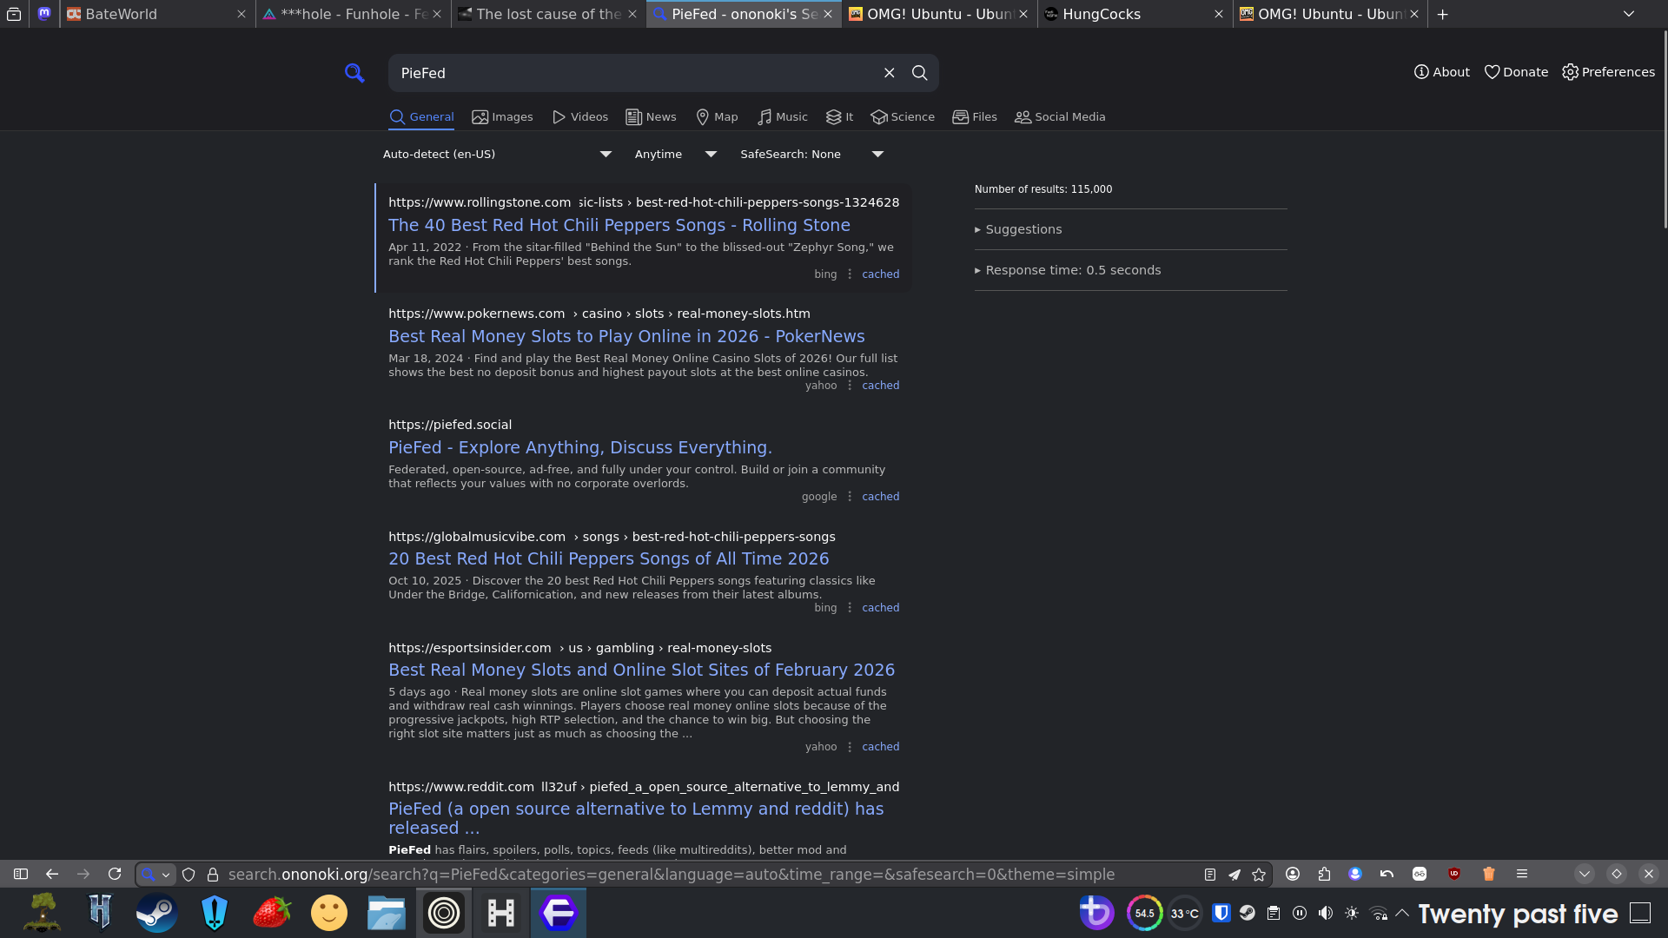This screenshot has width=1668, height=938.
Task: Open the Anytime time range dropdown
Action: point(675,155)
